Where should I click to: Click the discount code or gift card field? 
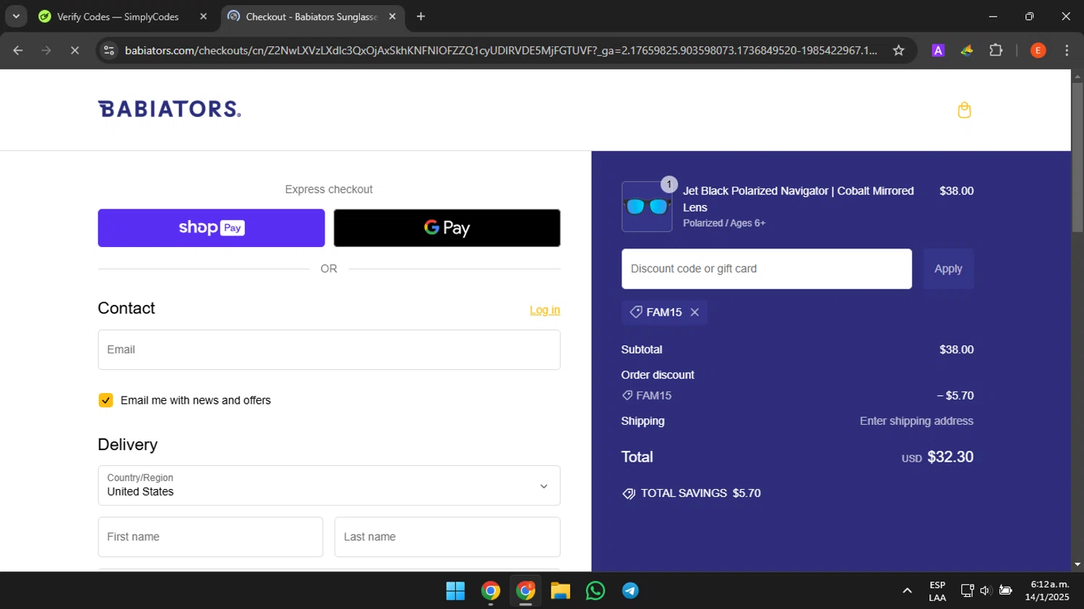tap(767, 269)
